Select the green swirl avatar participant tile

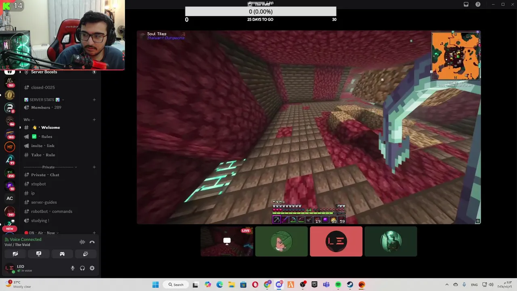391,241
